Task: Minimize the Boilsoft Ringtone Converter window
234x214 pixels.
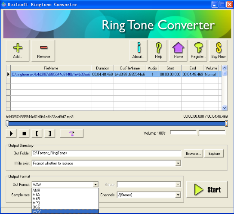Action: click(x=215, y=4)
